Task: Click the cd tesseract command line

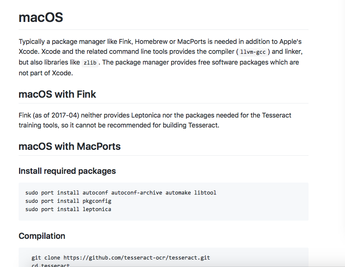Action: [x=51, y=265]
